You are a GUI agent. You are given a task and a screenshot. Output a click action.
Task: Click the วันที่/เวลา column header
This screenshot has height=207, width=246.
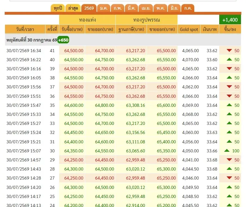(x=25, y=29)
